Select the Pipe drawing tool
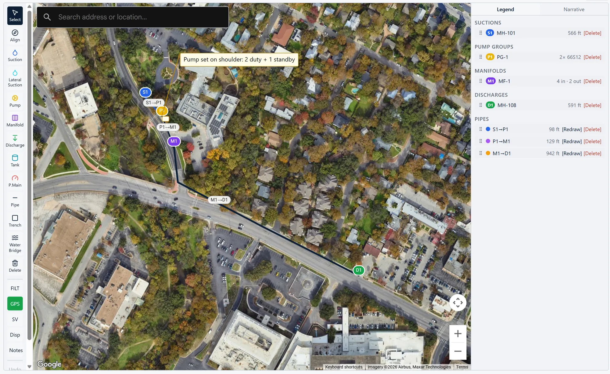This screenshot has height=374, width=610. (x=15, y=201)
